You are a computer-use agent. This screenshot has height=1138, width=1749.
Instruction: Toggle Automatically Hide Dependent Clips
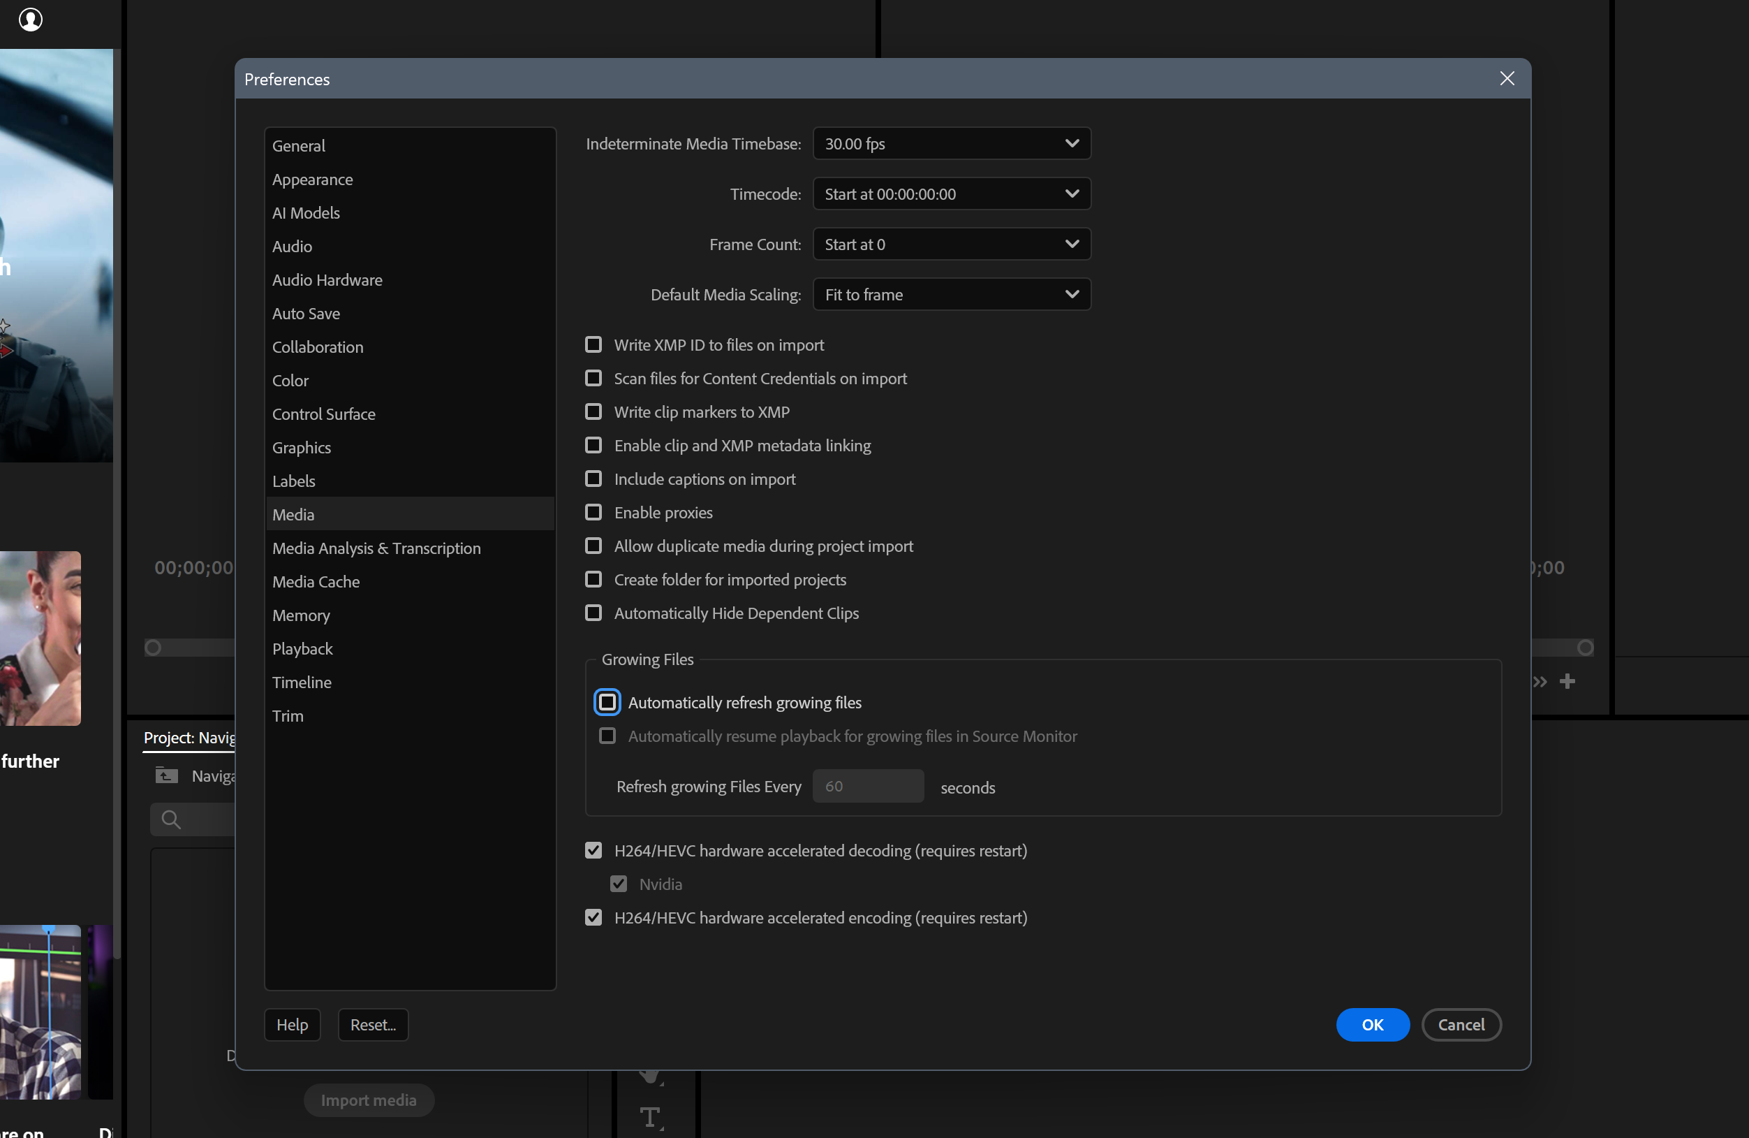click(x=593, y=613)
